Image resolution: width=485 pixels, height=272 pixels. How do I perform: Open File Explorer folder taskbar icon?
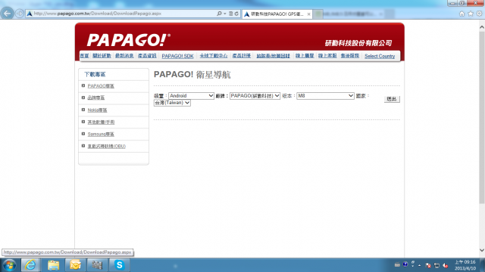tap(53, 265)
